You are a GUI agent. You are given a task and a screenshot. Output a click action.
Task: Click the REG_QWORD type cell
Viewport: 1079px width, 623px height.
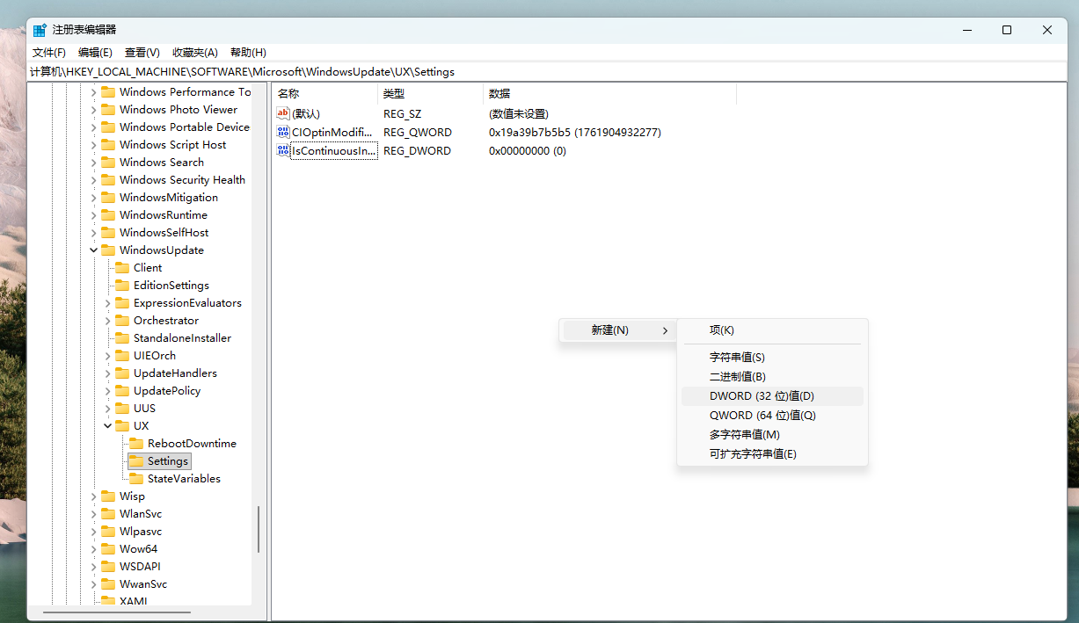[x=418, y=132]
